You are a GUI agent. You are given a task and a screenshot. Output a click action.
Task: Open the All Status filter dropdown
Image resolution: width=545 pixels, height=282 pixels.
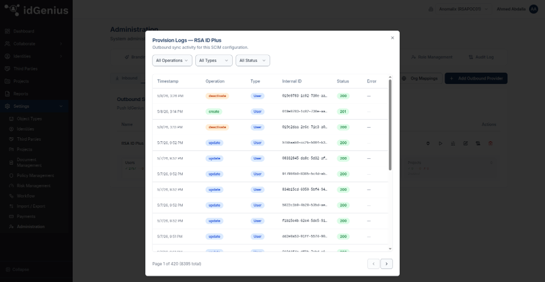(253, 60)
